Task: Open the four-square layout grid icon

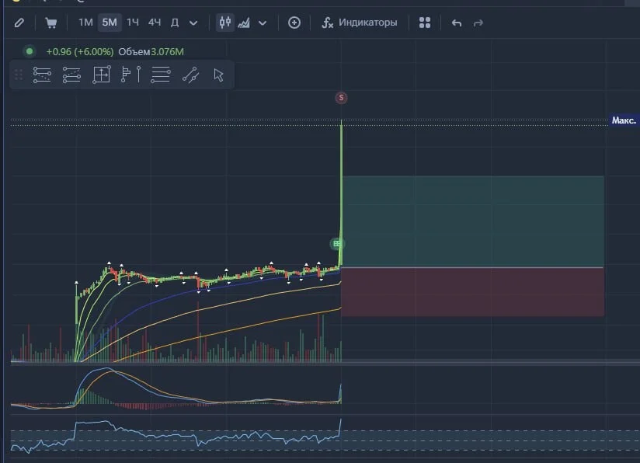Action: [425, 23]
